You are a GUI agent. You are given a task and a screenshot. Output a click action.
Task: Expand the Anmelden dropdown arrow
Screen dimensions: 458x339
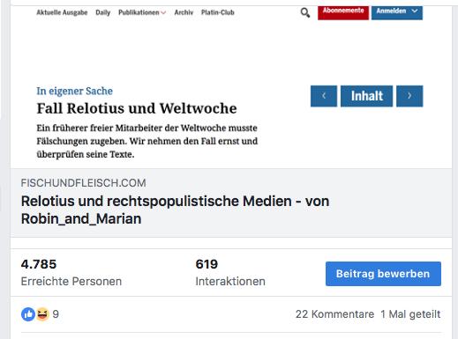[415, 11]
